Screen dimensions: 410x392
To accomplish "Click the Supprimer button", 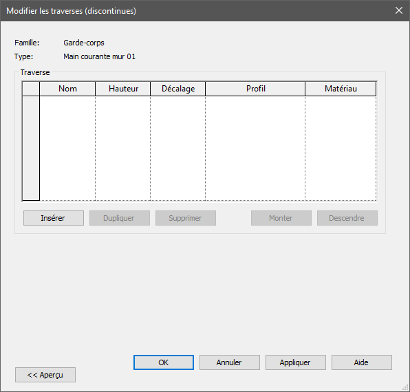I will click(x=186, y=218).
